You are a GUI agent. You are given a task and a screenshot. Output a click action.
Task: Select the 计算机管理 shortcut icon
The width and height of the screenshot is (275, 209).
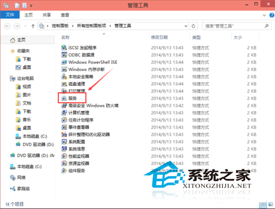click(64, 113)
